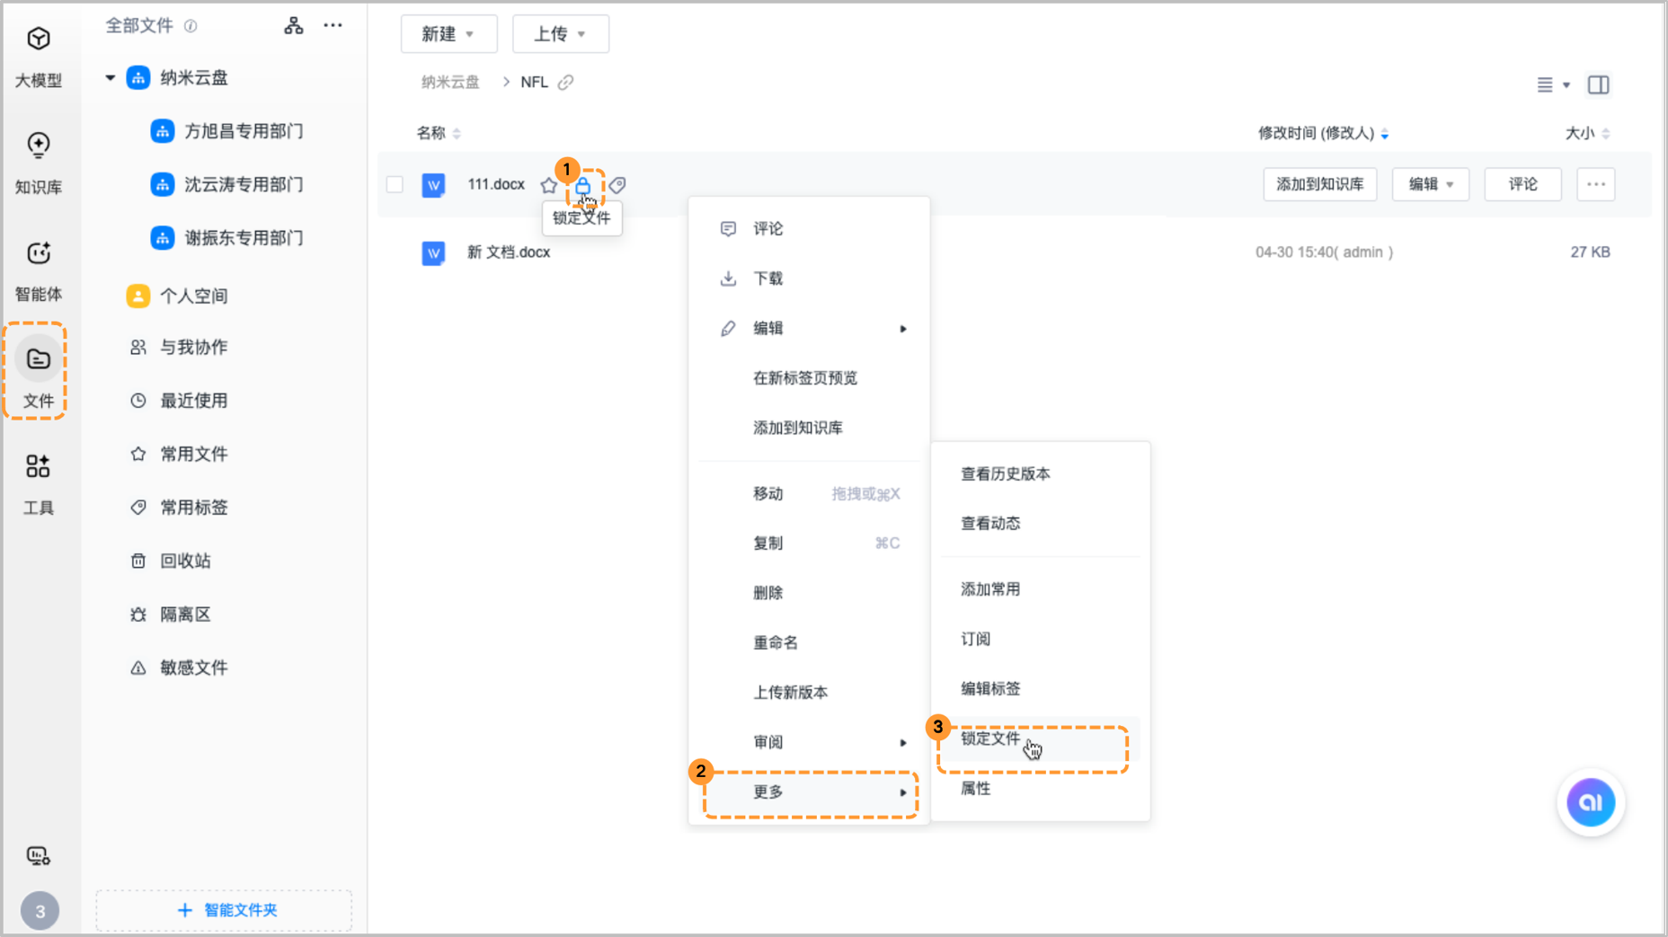Screen dimensions: 1668x937
Task: Click the 智能文件夹 button at sidebar bottom
Action: click(223, 910)
